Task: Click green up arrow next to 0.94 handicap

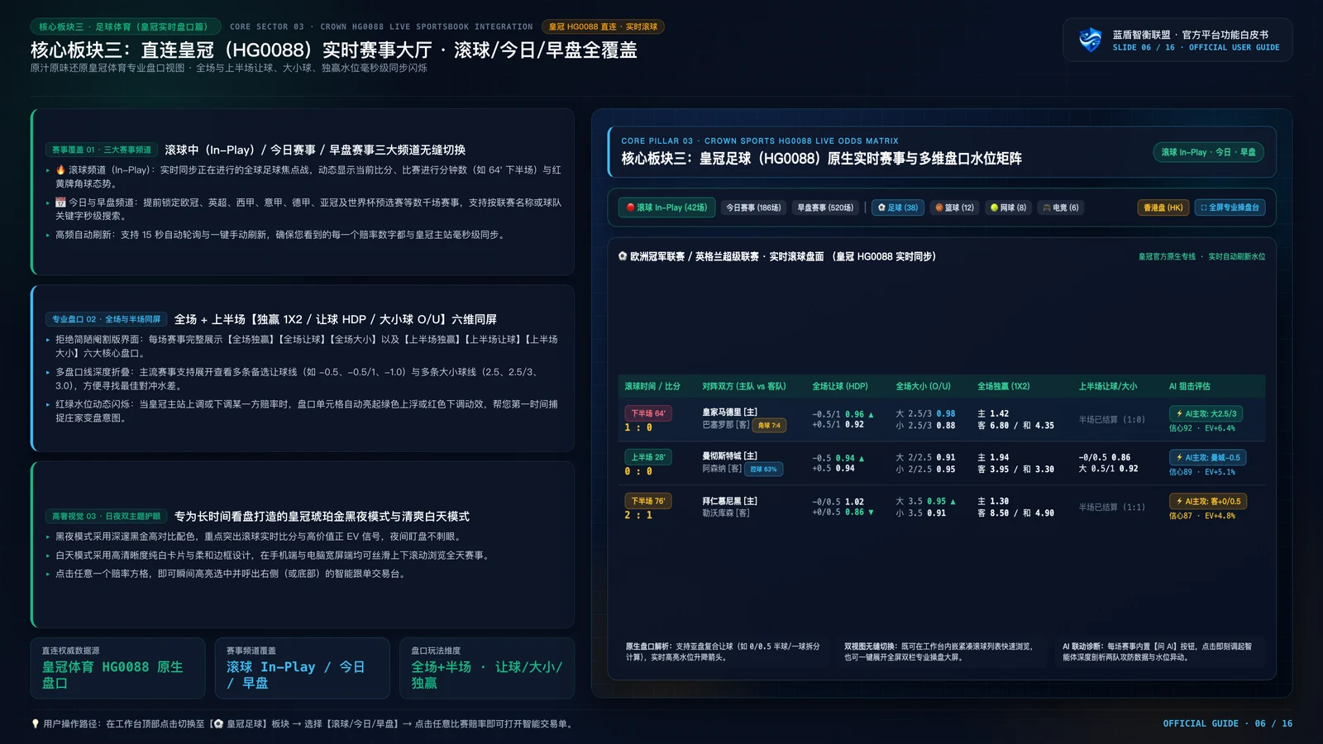Action: [x=862, y=458]
